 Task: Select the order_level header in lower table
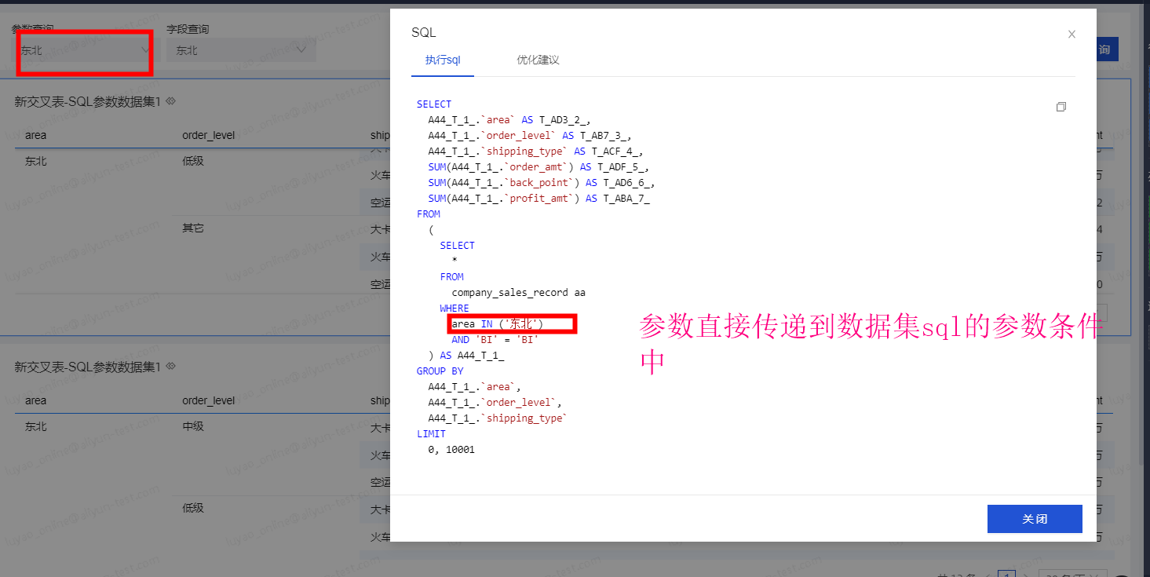tap(208, 400)
